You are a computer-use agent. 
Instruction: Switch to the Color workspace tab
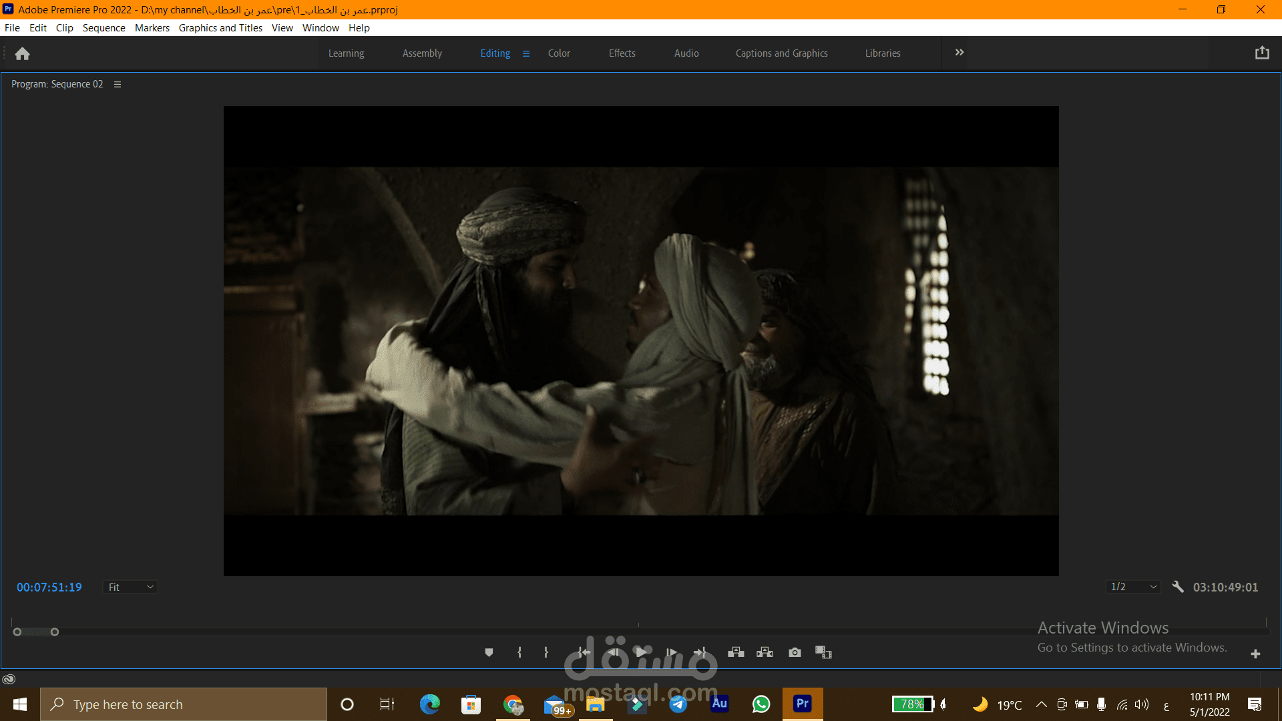tap(559, 53)
